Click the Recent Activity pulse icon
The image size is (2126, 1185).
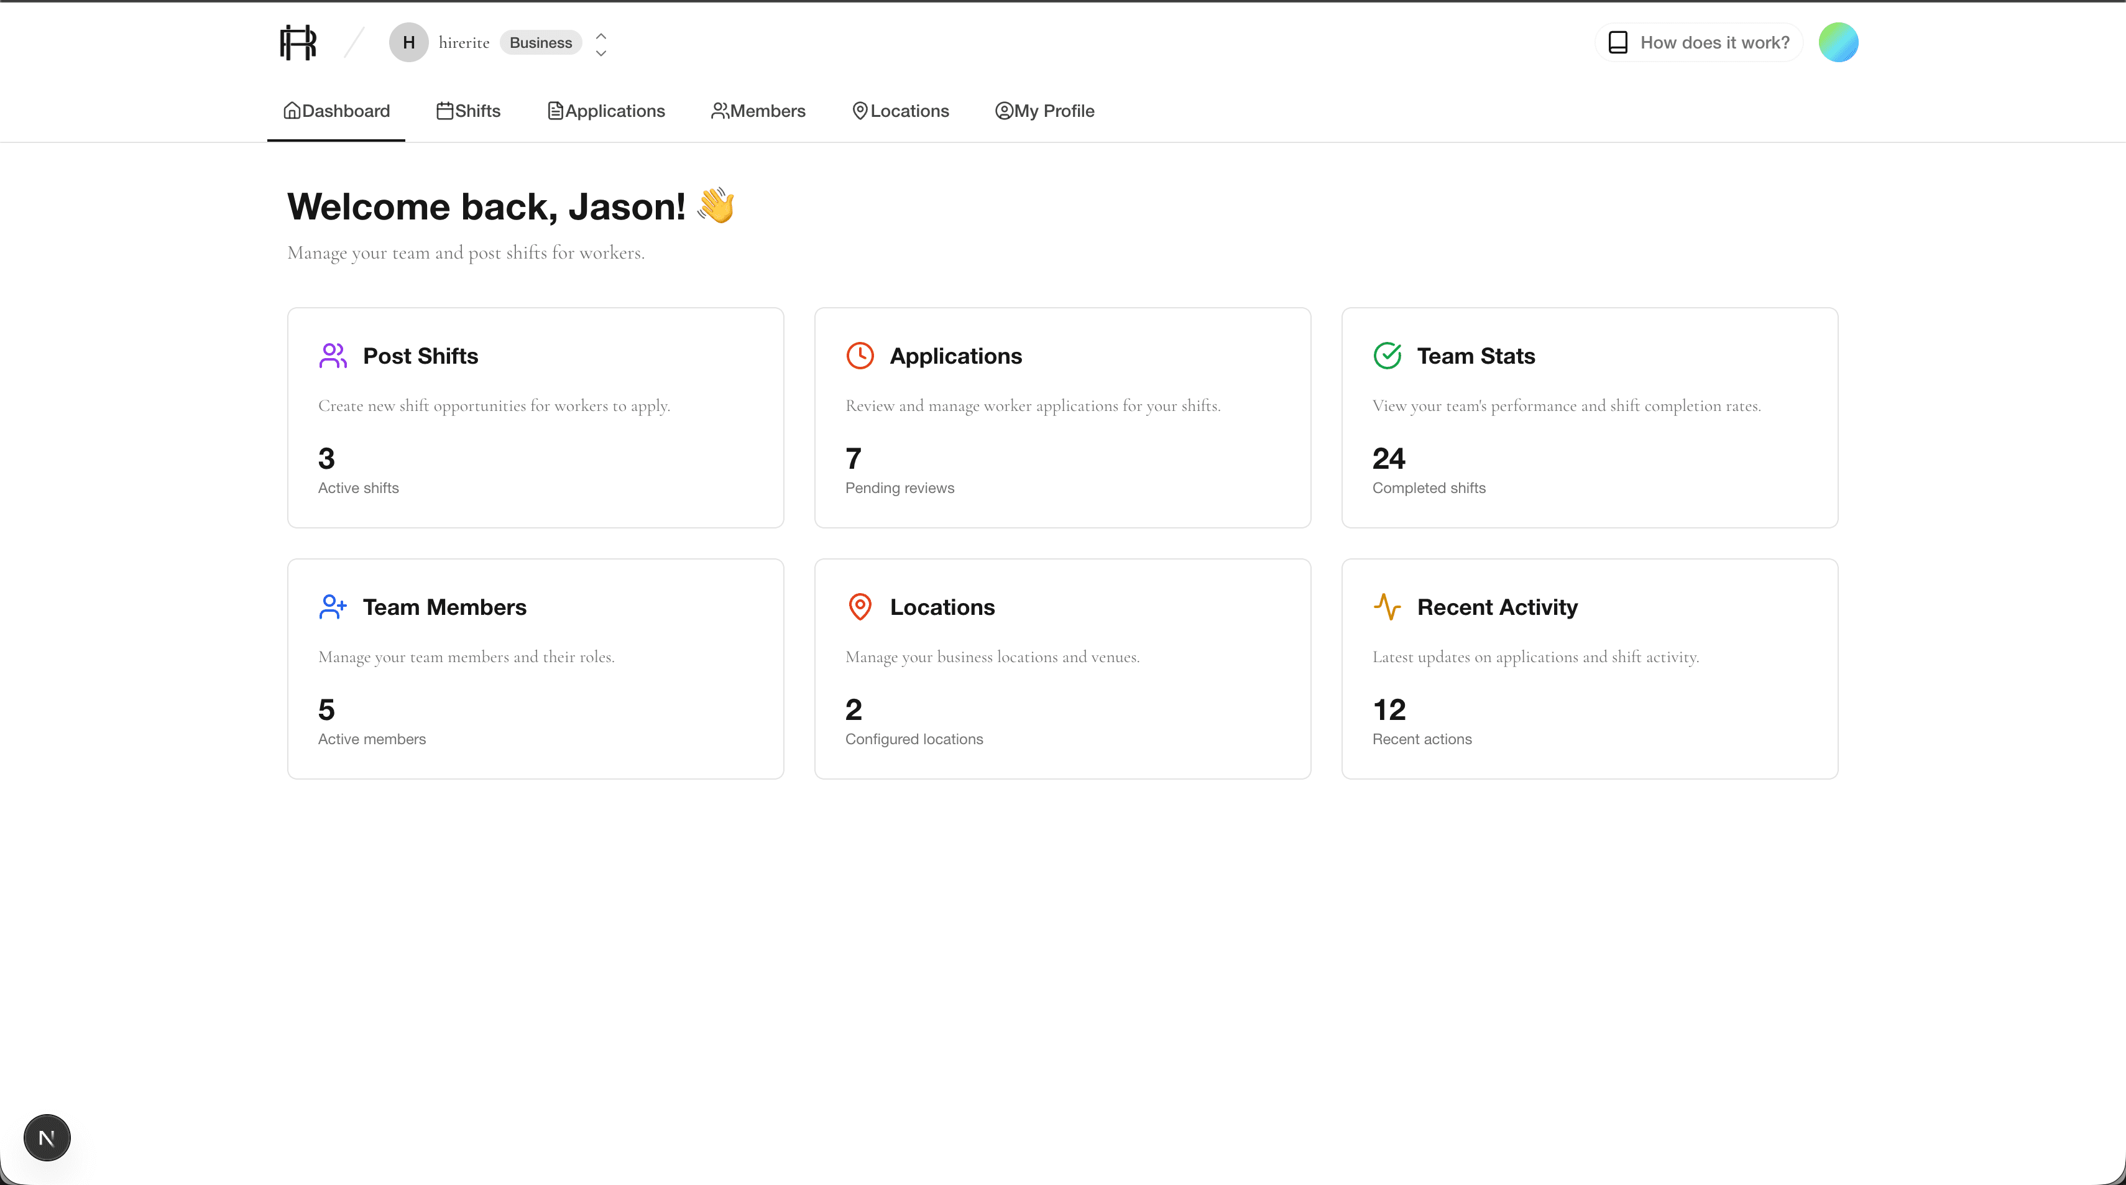[1387, 607]
